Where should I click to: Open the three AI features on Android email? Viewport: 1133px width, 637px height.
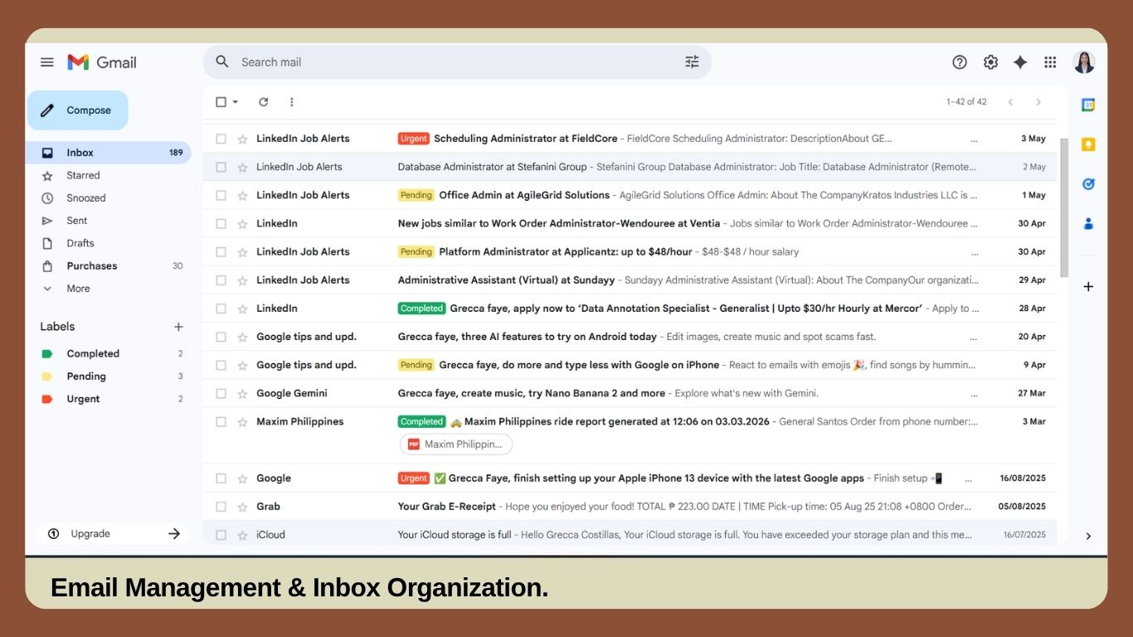[x=630, y=337]
